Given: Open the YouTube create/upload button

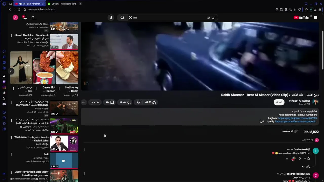Looking at the screenshot, I should pyautogui.click(x=33, y=17).
